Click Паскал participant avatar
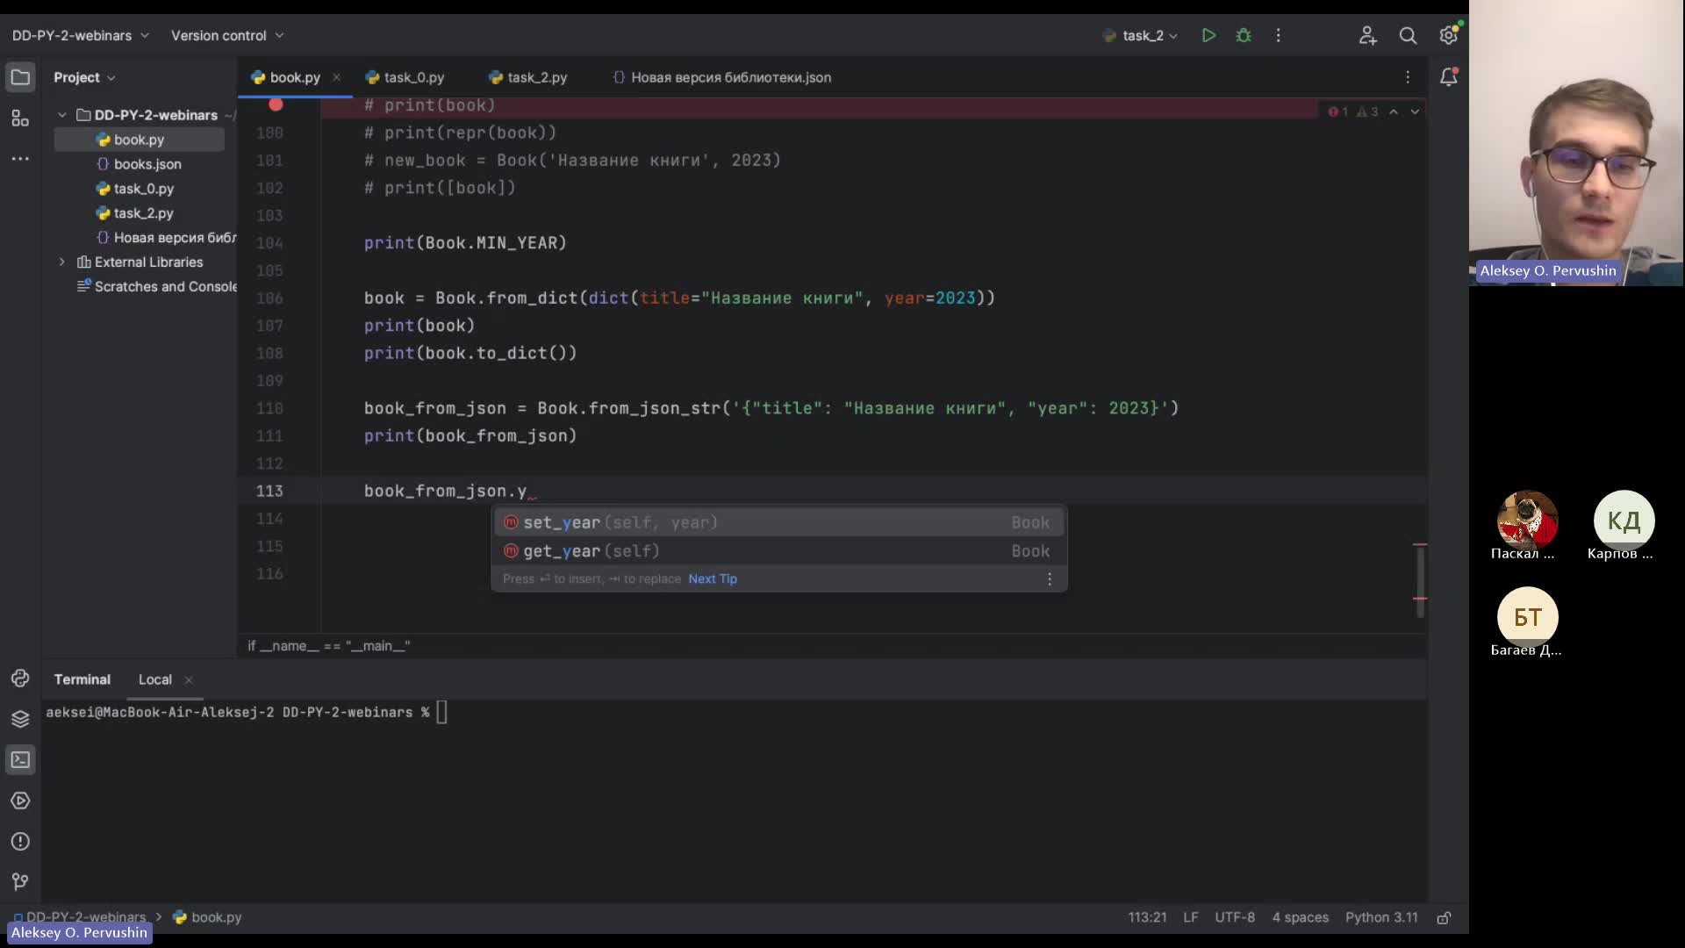The height and width of the screenshot is (948, 1685). 1527,521
